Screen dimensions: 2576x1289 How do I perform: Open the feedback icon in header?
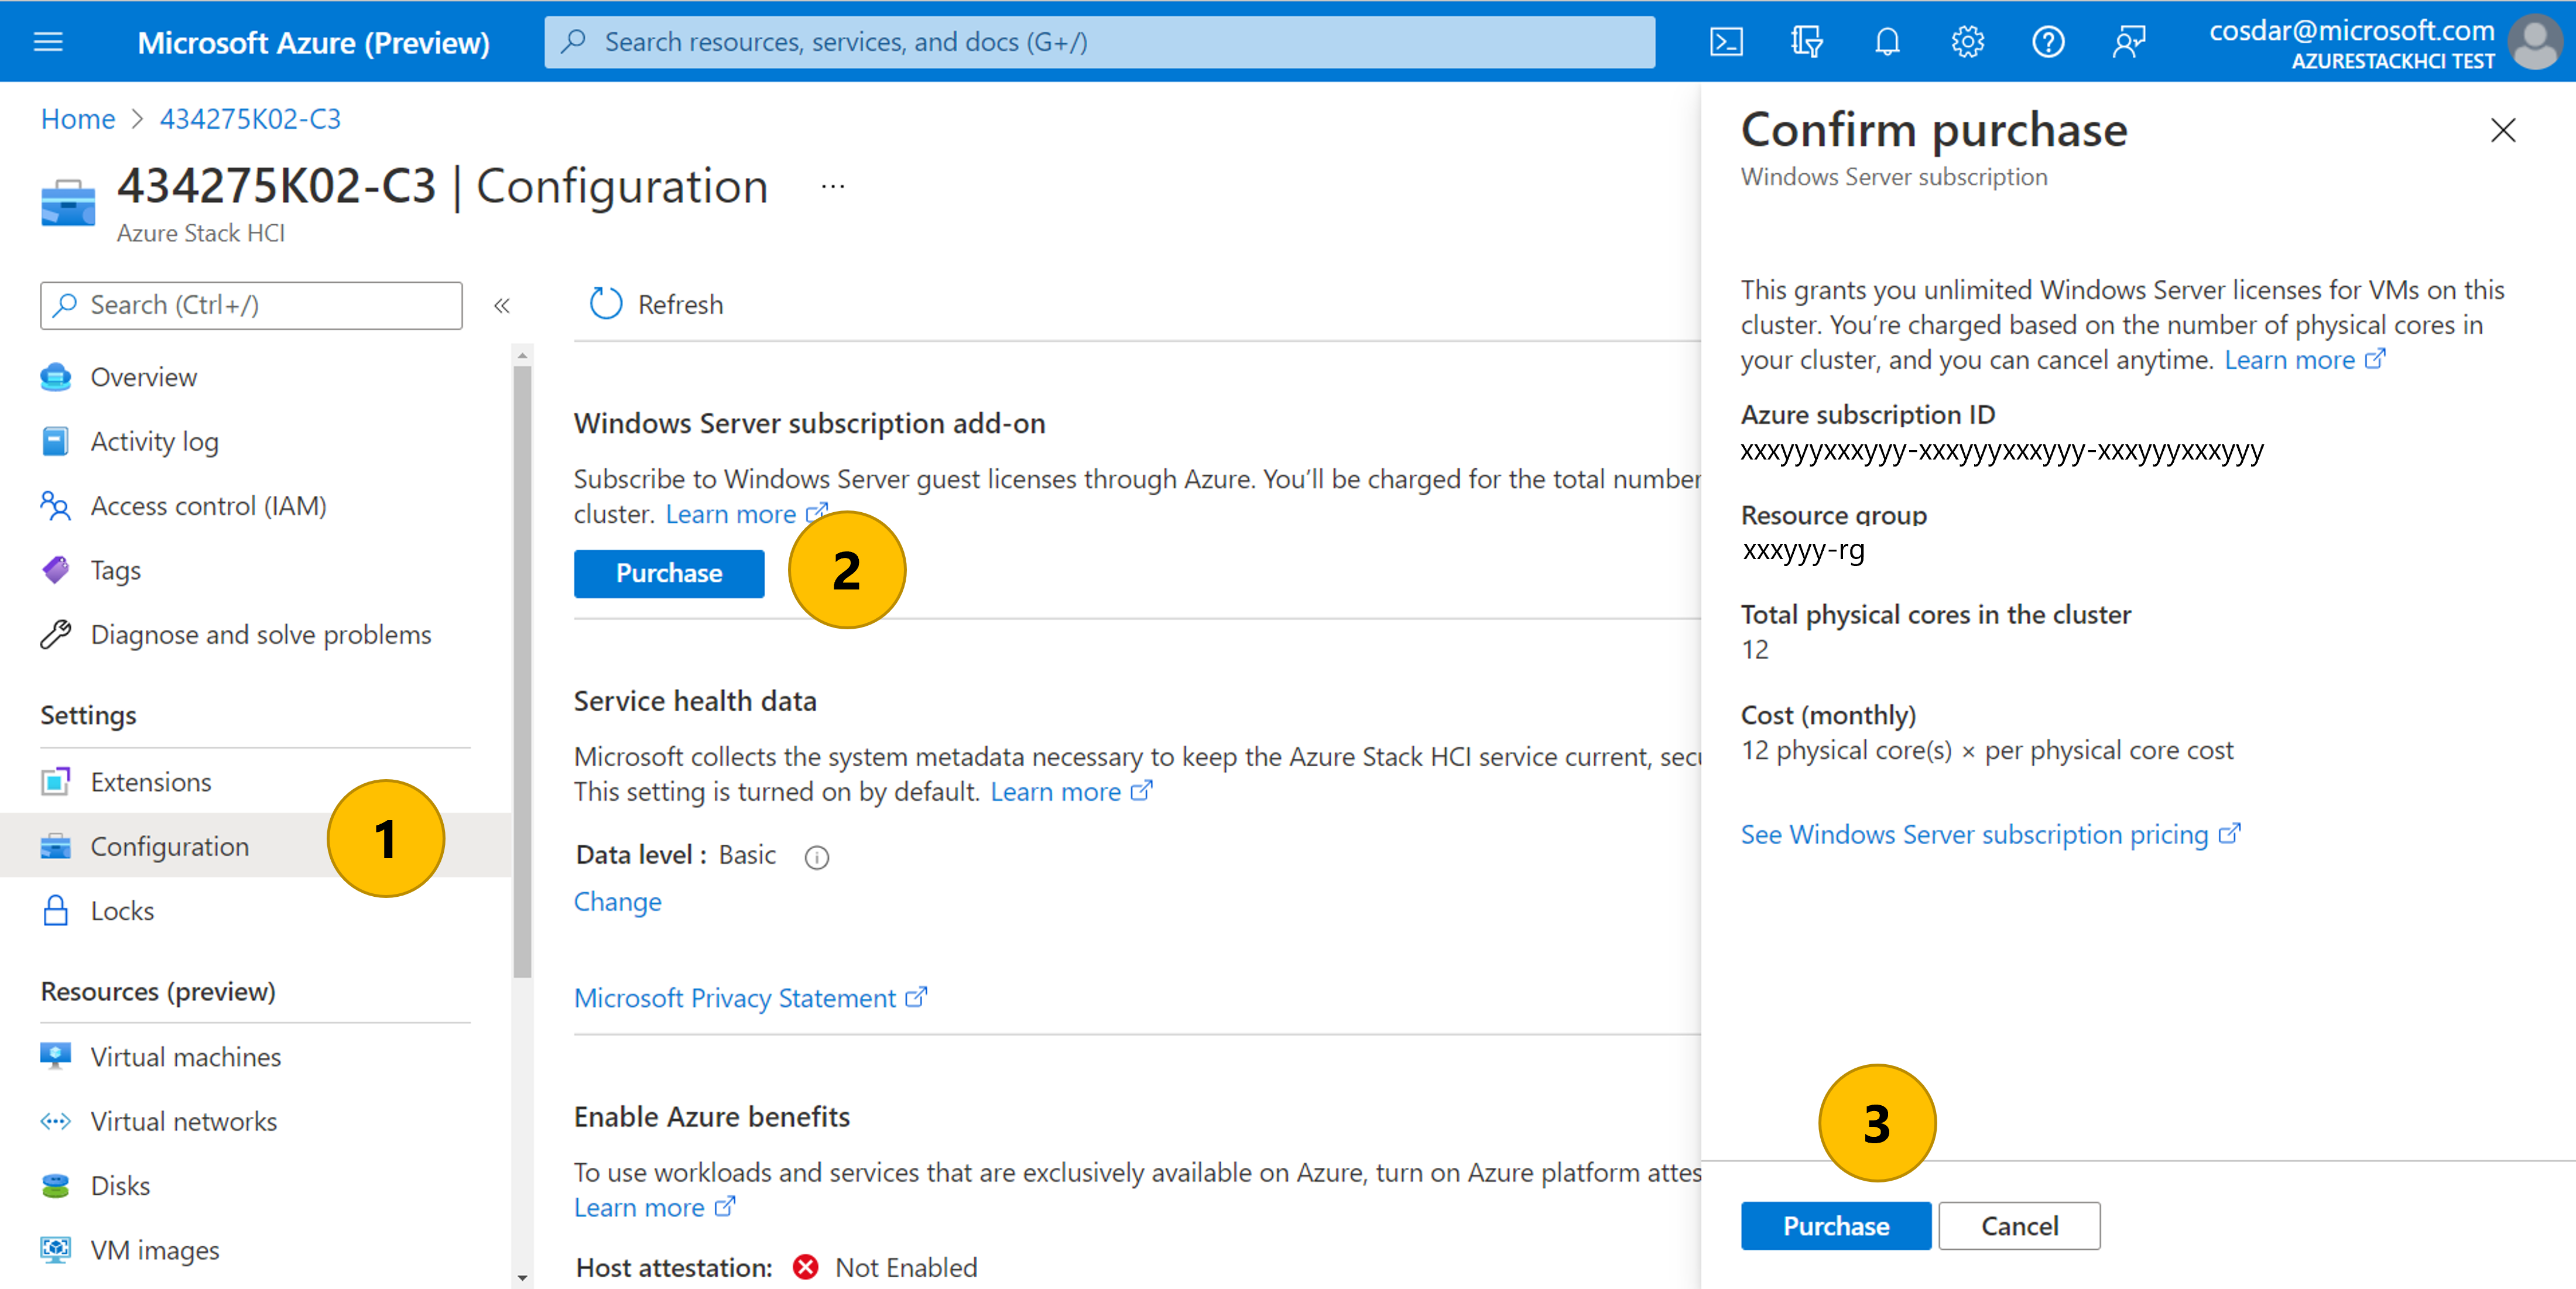tap(2128, 42)
